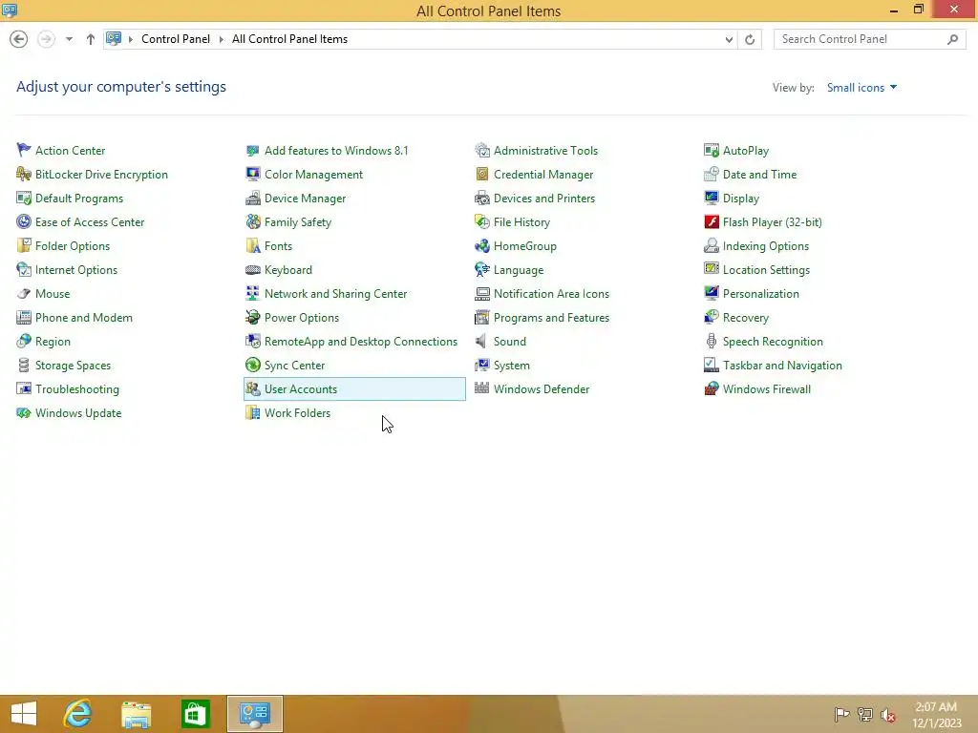The width and height of the screenshot is (978, 733).
Task: Open Flash Player red icon
Action: click(x=711, y=221)
